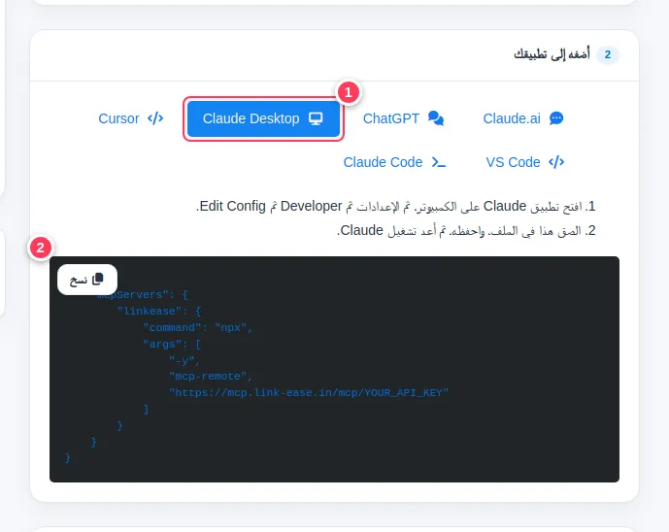The width and height of the screenshot is (669, 532).
Task: Click the Claude Desktop monitor icon
Action: point(316,118)
